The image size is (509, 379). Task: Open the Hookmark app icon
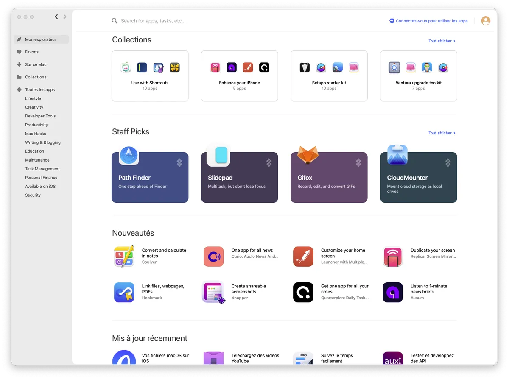124,292
